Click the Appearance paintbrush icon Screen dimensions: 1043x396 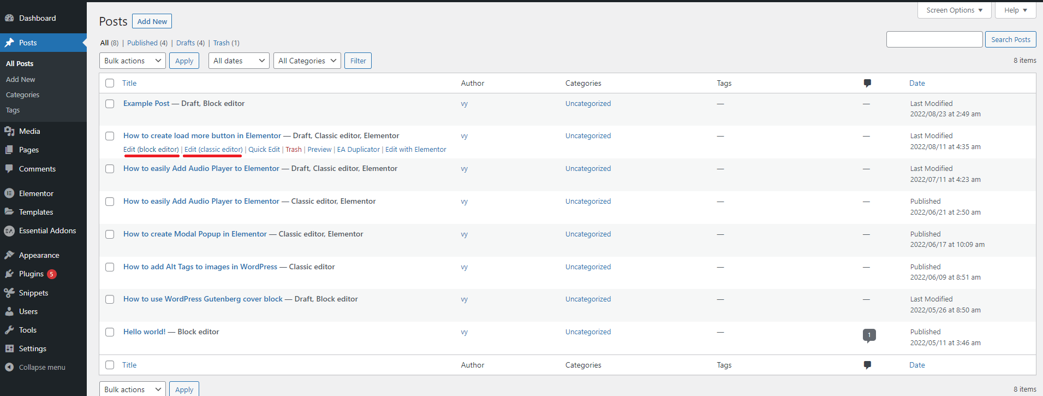pyautogui.click(x=9, y=255)
